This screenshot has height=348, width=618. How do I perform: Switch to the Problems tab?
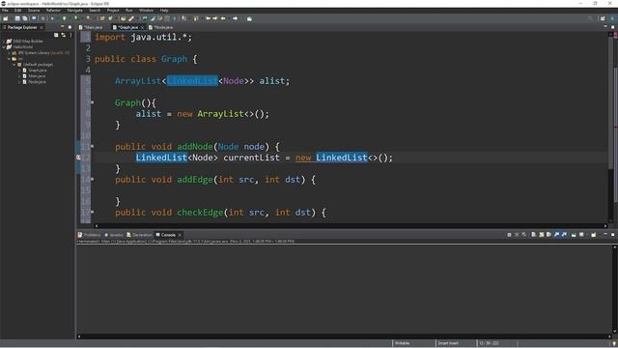89,235
